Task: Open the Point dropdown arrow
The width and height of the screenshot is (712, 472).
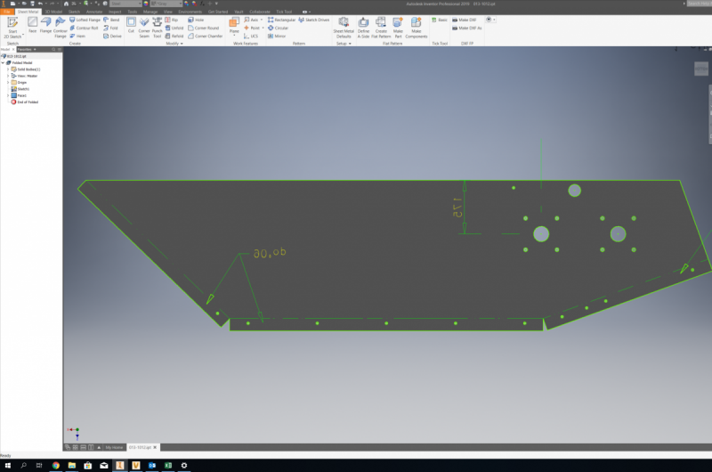Action: pos(263,28)
